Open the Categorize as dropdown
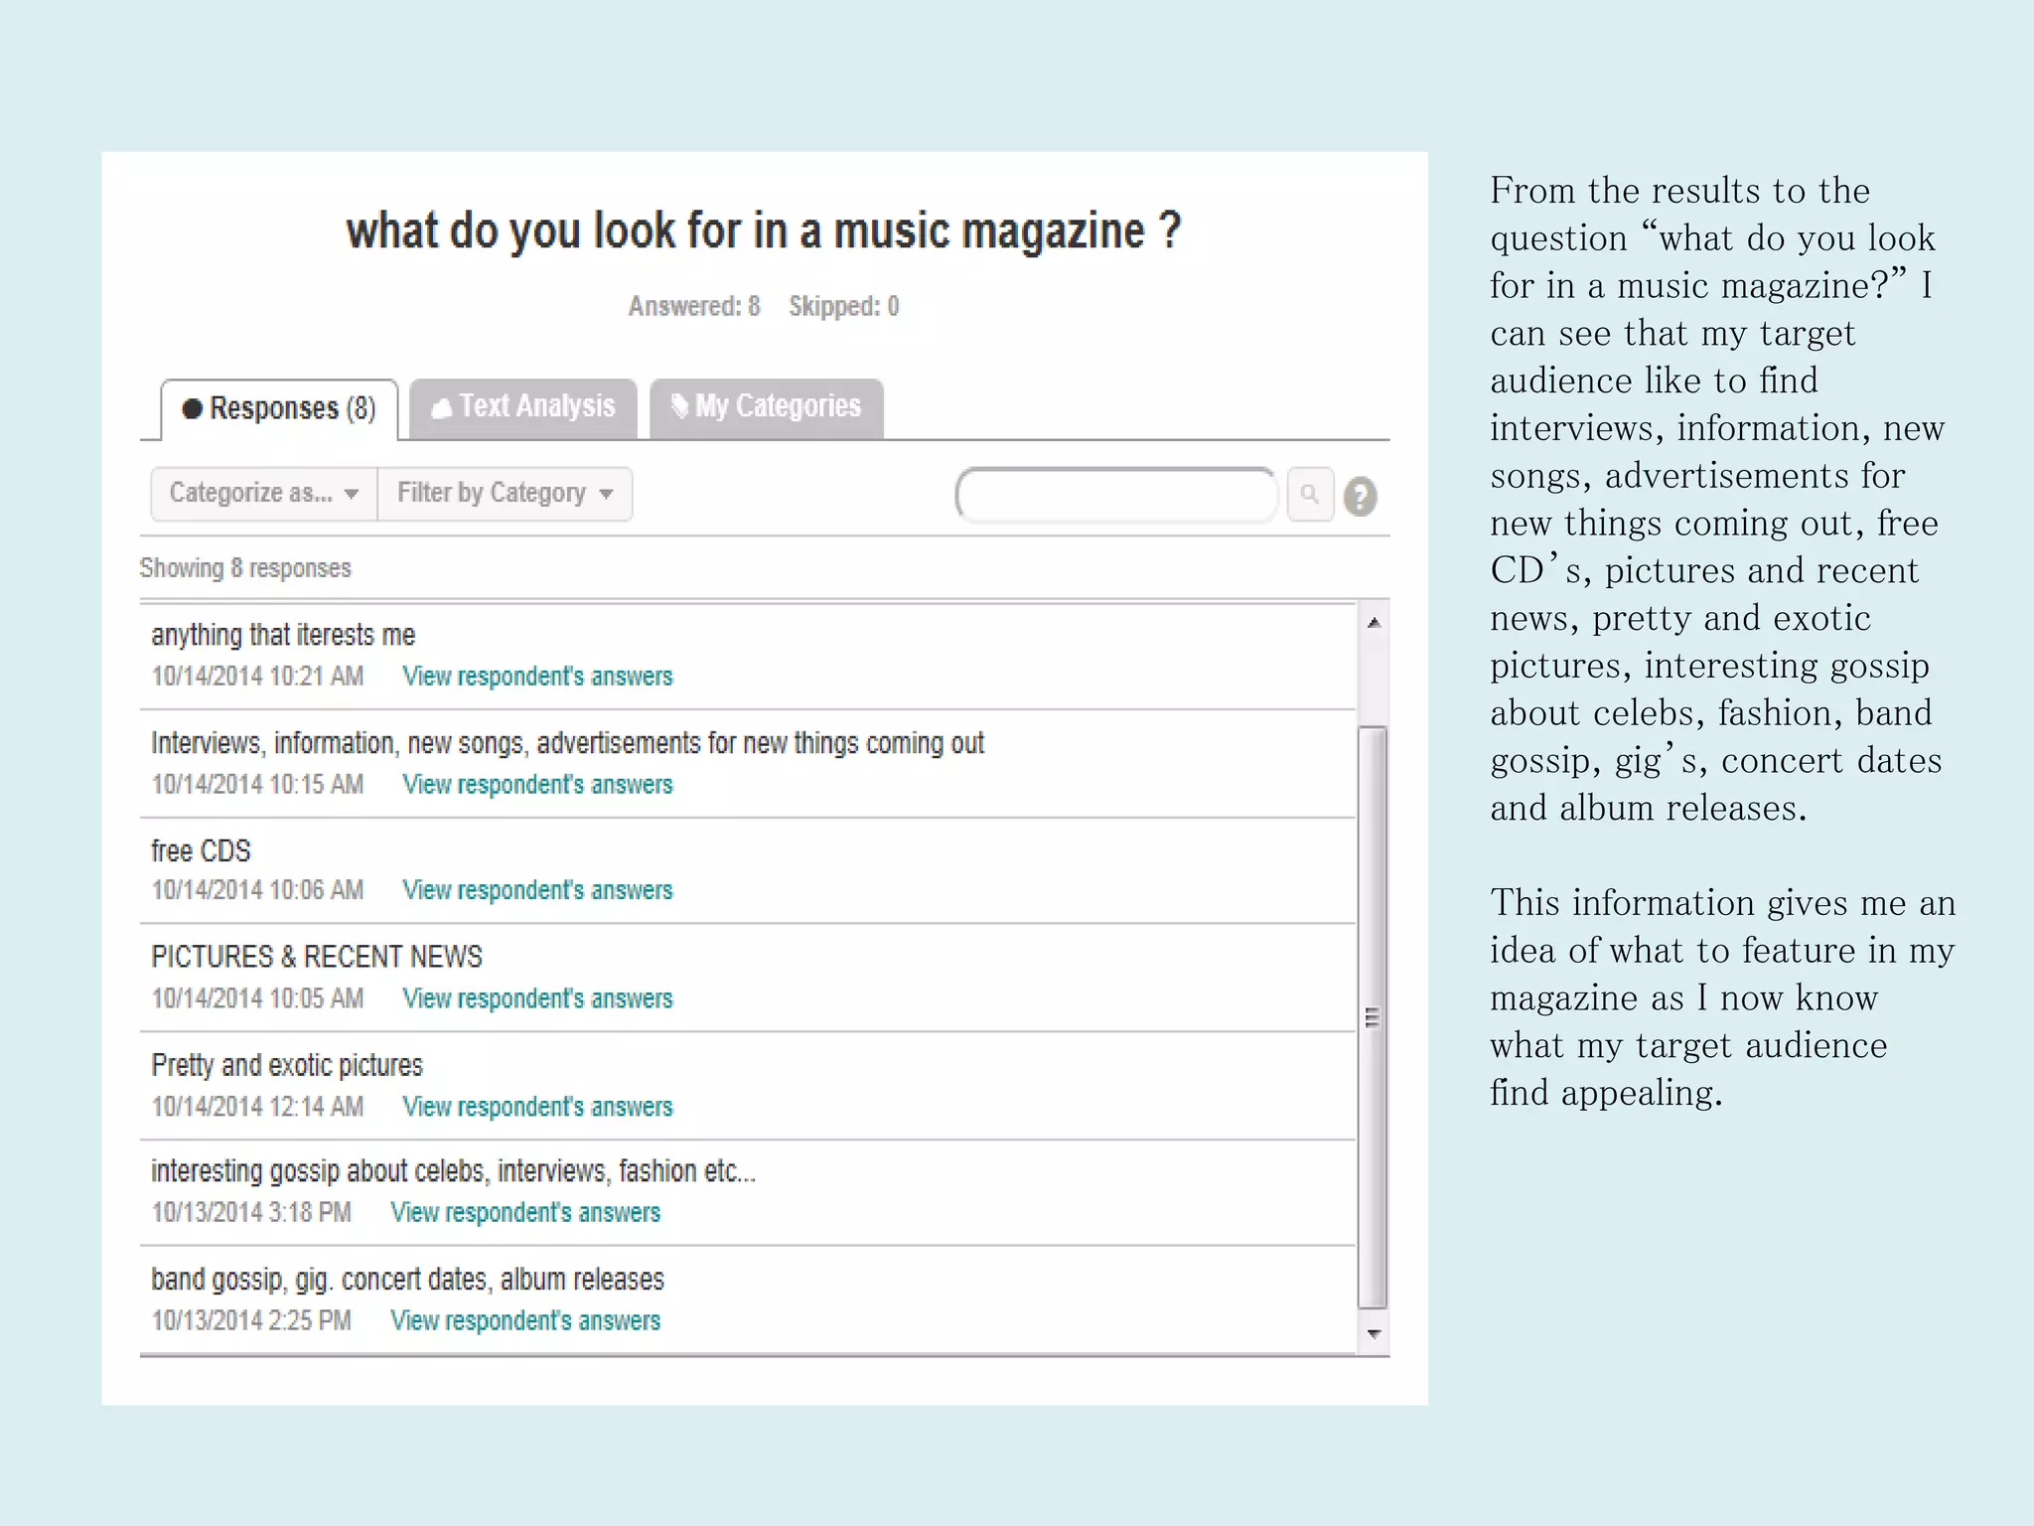This screenshot has height=1526, width=2034. coord(264,494)
